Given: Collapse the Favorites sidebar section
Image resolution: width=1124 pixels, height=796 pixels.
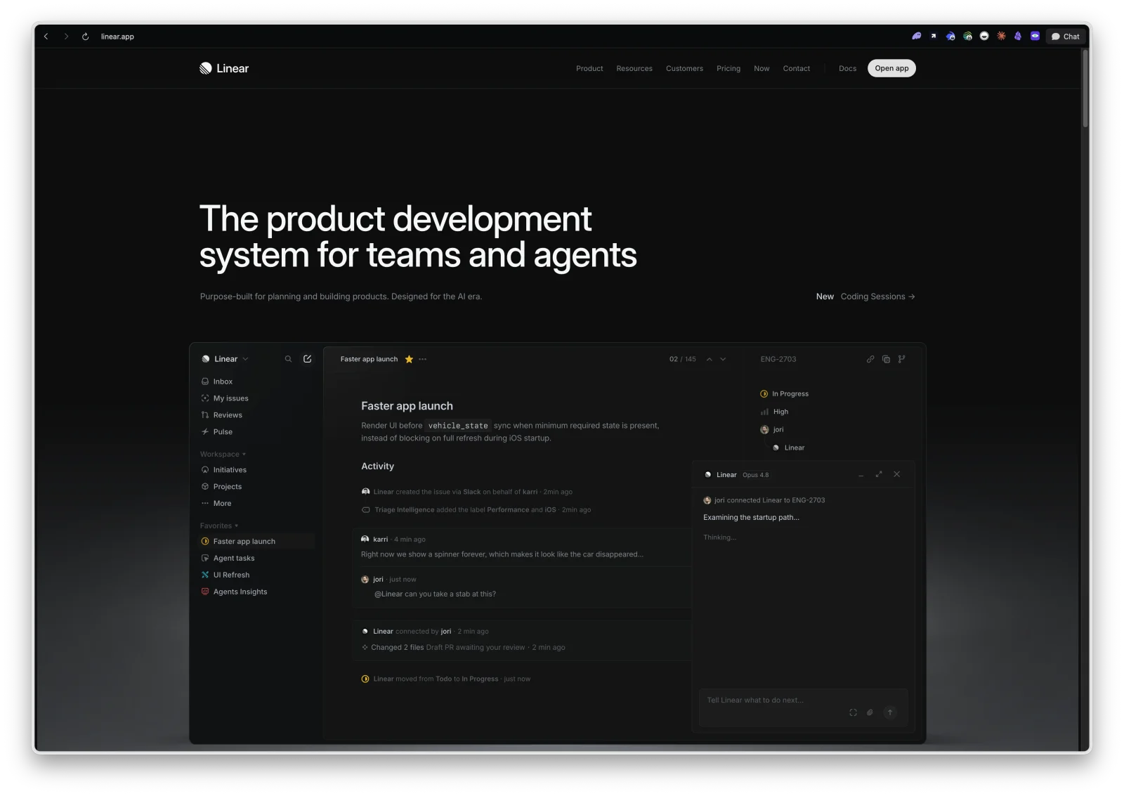Looking at the screenshot, I should point(219,526).
